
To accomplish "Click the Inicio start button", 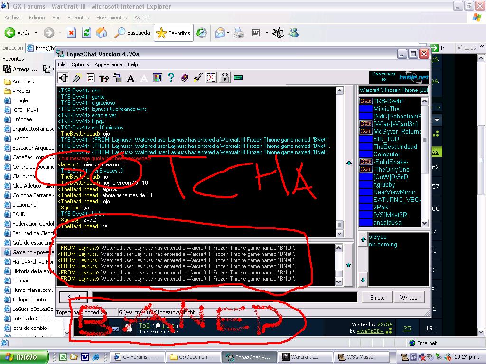I will (24, 357).
